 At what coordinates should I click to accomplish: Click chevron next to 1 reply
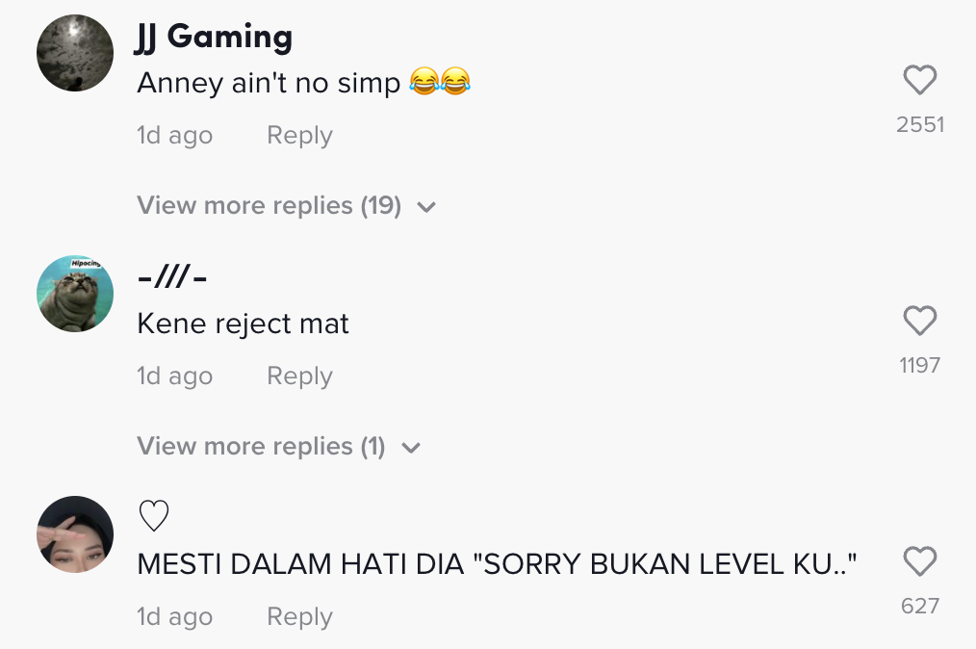(x=411, y=447)
